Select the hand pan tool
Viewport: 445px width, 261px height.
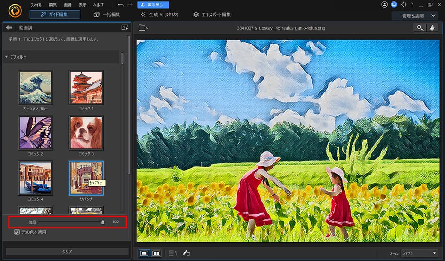point(432,28)
